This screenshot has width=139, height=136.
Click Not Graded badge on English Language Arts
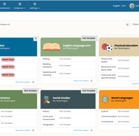click(89, 38)
